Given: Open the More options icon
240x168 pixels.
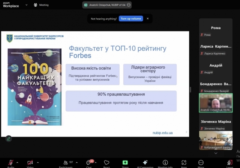Looking at the screenshot, I should click(201, 162).
